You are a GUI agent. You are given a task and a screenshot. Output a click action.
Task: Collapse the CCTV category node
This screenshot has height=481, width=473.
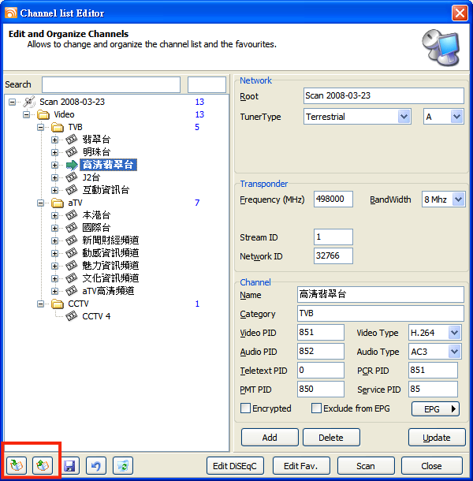(x=40, y=304)
